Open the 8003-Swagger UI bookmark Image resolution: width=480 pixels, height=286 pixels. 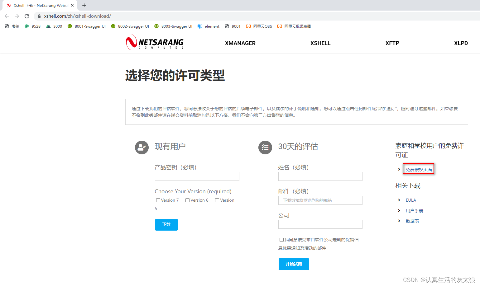(173, 26)
